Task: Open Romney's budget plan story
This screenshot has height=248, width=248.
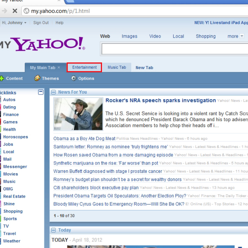Action: (x=117, y=179)
